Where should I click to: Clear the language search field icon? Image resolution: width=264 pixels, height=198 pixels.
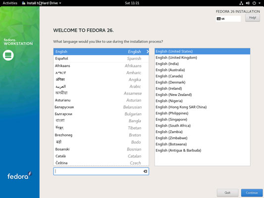[x=145, y=171]
